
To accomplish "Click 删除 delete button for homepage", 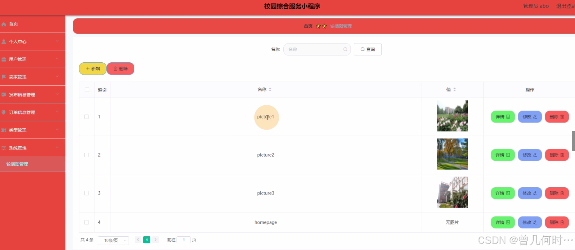I will point(557,222).
